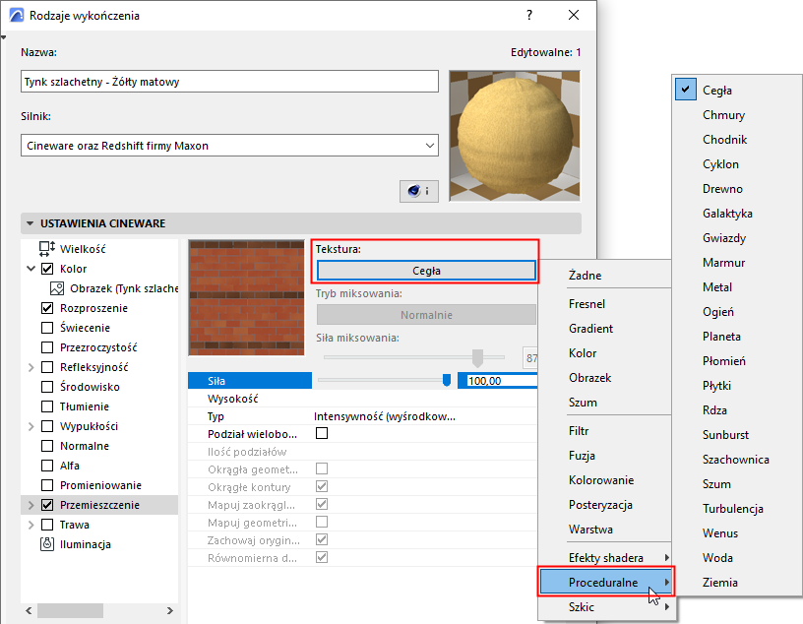
Task: Enable the Wypukłości checkbox
Action: point(47,426)
